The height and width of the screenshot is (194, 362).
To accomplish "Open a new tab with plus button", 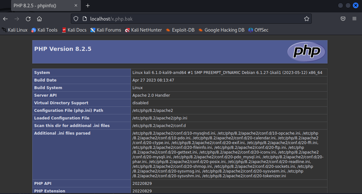I will point(88,6).
